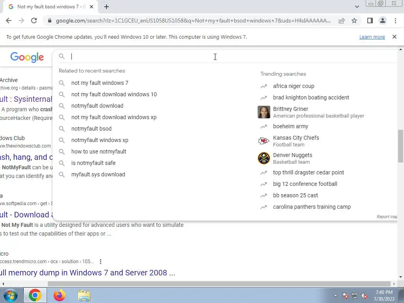The height and width of the screenshot is (303, 404).
Task: Pick the 'is notmyfault safe' suggestion
Action: pyautogui.click(x=93, y=163)
